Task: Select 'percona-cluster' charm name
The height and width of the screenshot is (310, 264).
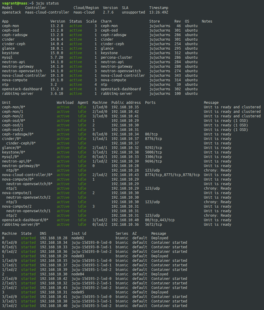Action: point(117,57)
